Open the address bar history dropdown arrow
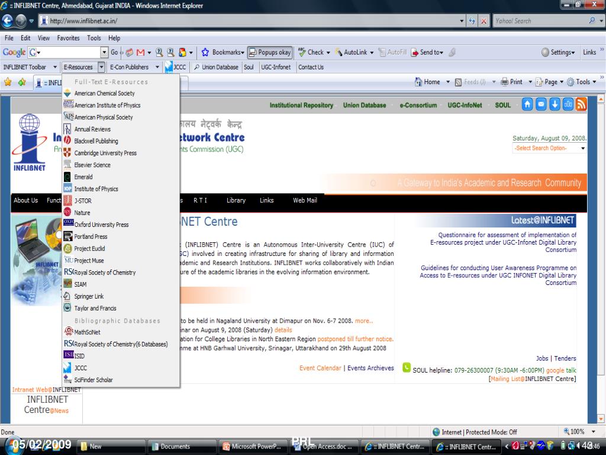The width and height of the screenshot is (606, 455). point(462,21)
